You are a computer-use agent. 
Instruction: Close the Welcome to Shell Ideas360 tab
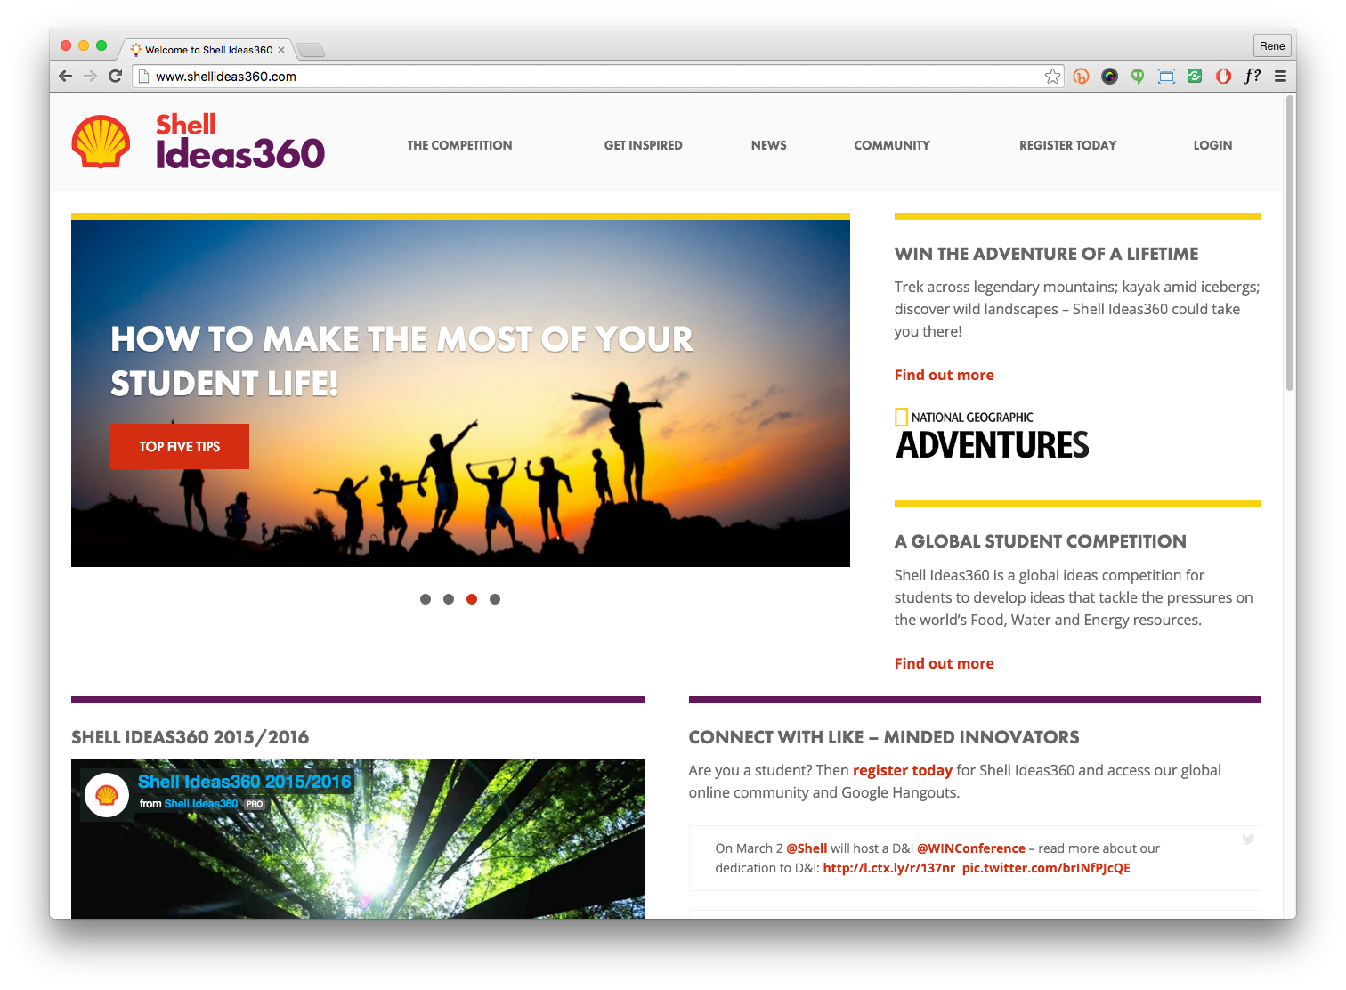[281, 50]
